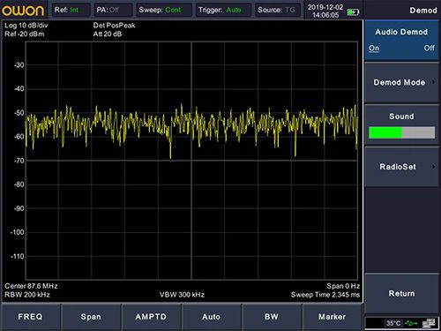The width and height of the screenshot is (441, 331).
Task: Click the date and time display
Action: point(325,11)
